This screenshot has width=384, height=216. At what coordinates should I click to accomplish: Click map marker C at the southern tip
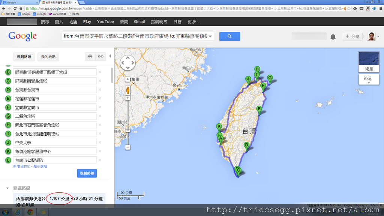(x=238, y=171)
